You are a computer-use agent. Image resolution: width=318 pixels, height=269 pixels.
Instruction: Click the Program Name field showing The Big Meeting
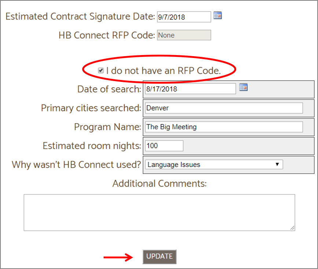click(224, 127)
